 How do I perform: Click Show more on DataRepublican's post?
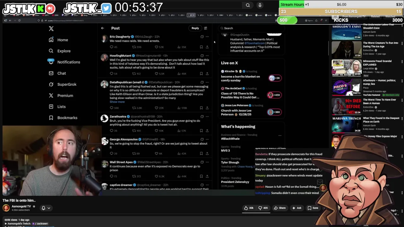point(117,102)
